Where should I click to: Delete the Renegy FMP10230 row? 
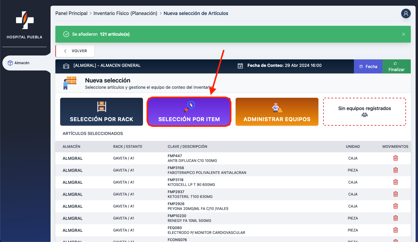tap(395, 218)
